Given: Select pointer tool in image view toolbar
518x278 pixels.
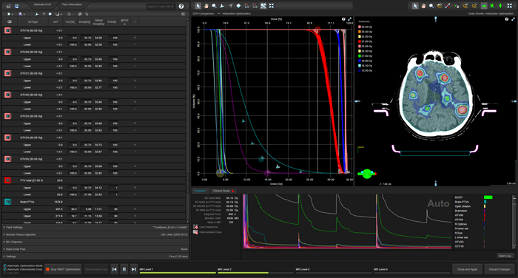Looking at the screenshot, I should click(415, 6).
